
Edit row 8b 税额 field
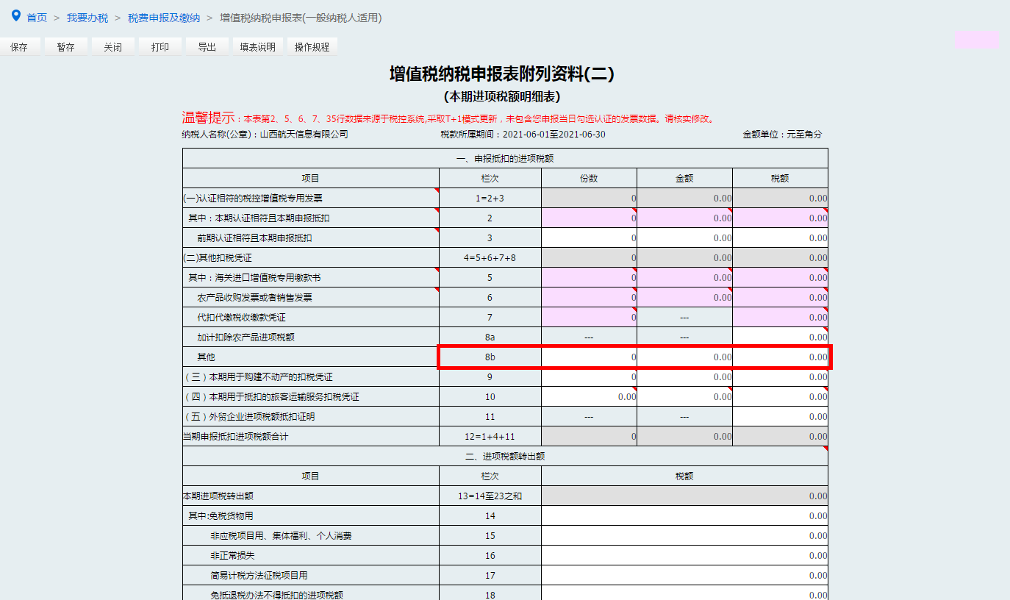781,357
